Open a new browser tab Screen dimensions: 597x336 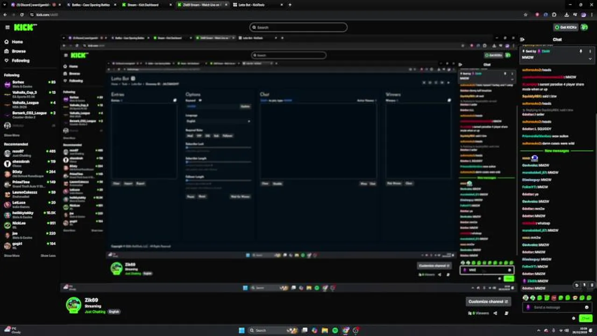290,5
